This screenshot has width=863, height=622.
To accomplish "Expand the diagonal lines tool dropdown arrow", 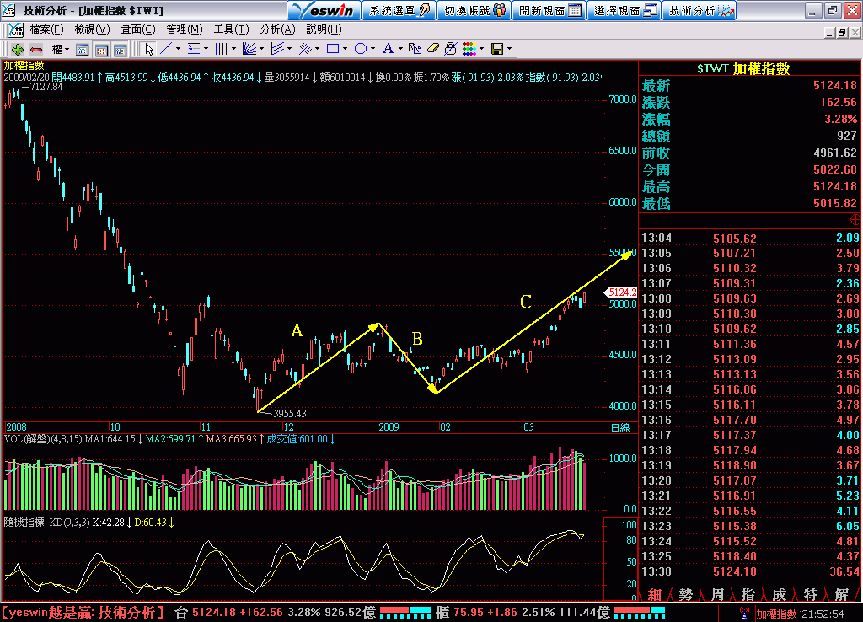I will (x=318, y=49).
